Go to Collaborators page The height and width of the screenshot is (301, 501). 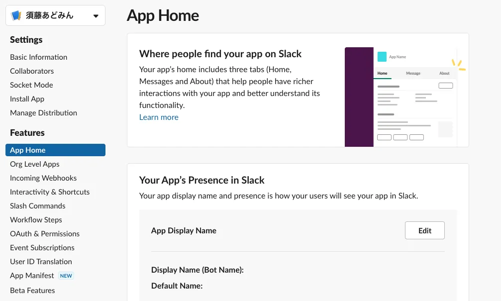[x=32, y=71]
